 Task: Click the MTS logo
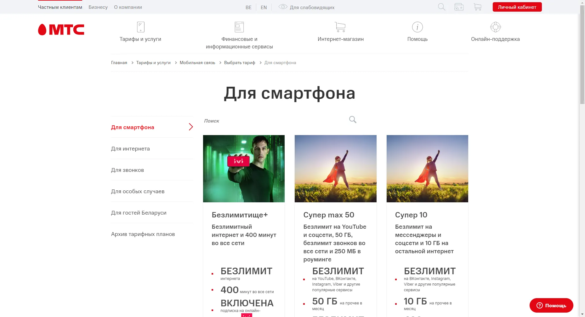click(61, 30)
